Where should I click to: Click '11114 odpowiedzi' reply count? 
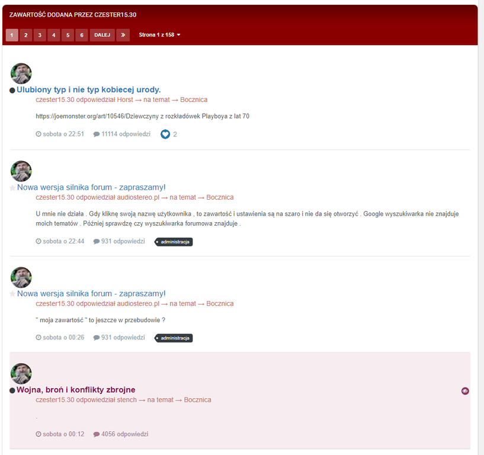[x=126, y=134]
